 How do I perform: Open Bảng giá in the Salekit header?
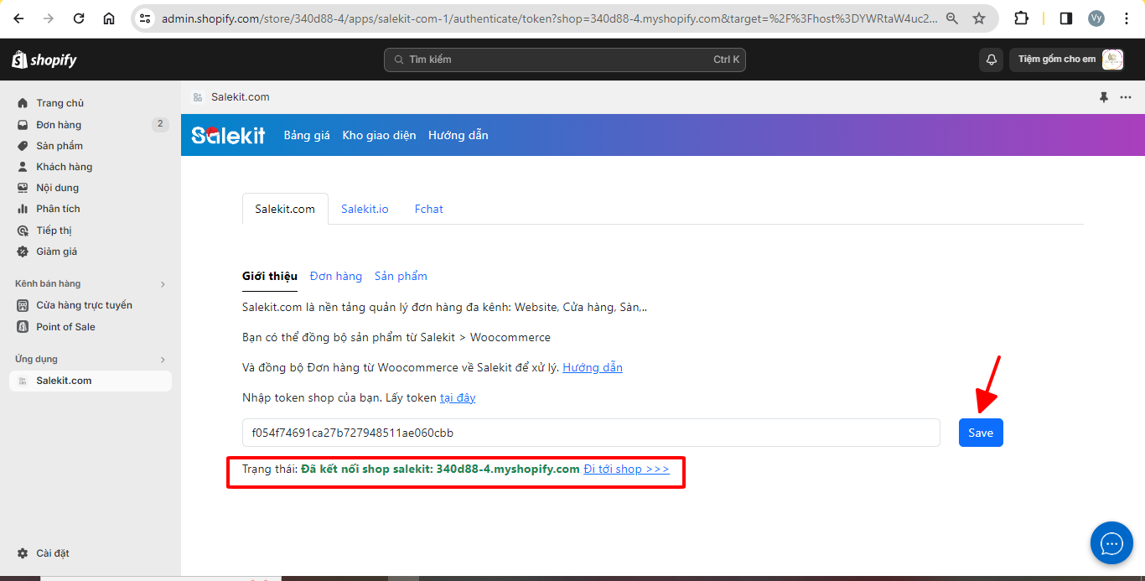pos(307,135)
